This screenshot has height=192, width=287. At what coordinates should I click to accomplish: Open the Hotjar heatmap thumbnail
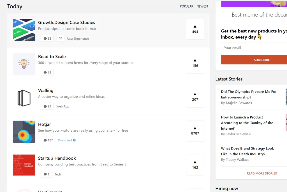(x=24, y=132)
